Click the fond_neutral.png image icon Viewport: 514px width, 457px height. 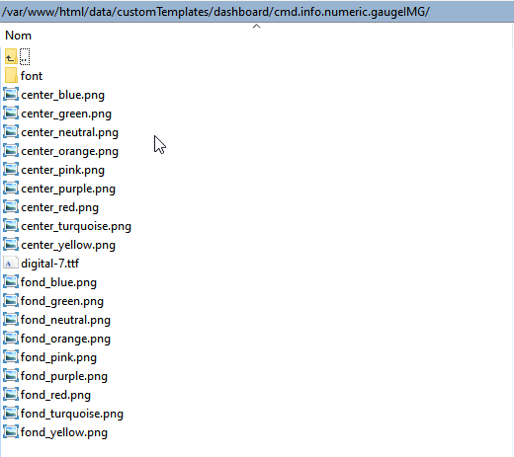(x=11, y=320)
